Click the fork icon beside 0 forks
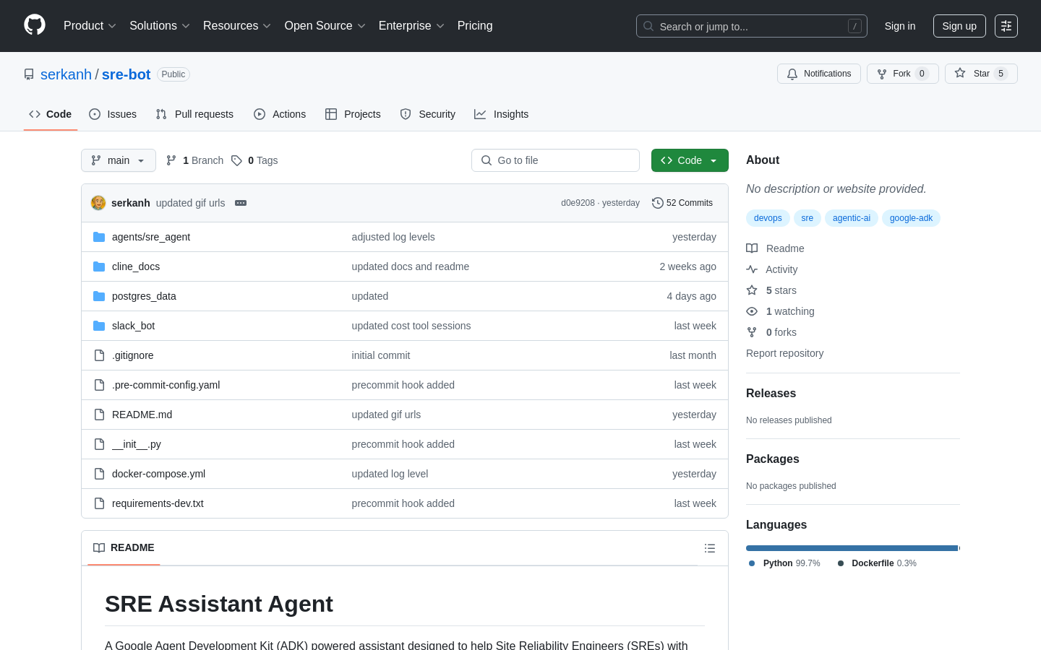The height and width of the screenshot is (650, 1041). point(752,332)
